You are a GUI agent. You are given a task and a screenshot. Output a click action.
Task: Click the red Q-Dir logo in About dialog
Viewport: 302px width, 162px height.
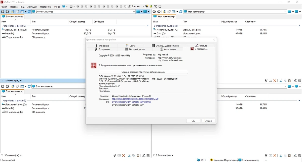tap(94, 66)
